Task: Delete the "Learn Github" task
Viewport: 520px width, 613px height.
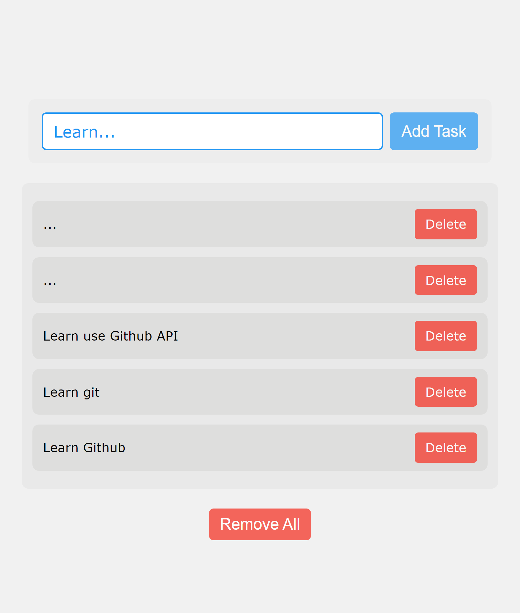Action: click(x=446, y=448)
